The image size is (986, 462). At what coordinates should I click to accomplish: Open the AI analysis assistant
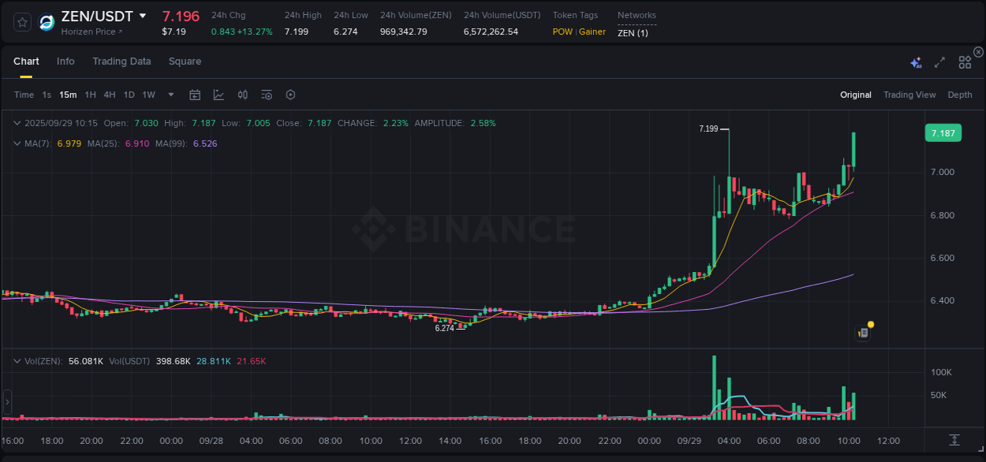click(916, 61)
